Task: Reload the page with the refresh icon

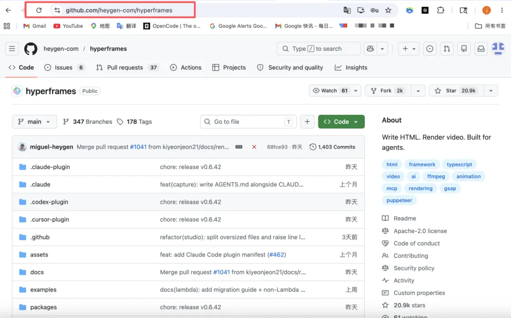Action: pyautogui.click(x=39, y=10)
